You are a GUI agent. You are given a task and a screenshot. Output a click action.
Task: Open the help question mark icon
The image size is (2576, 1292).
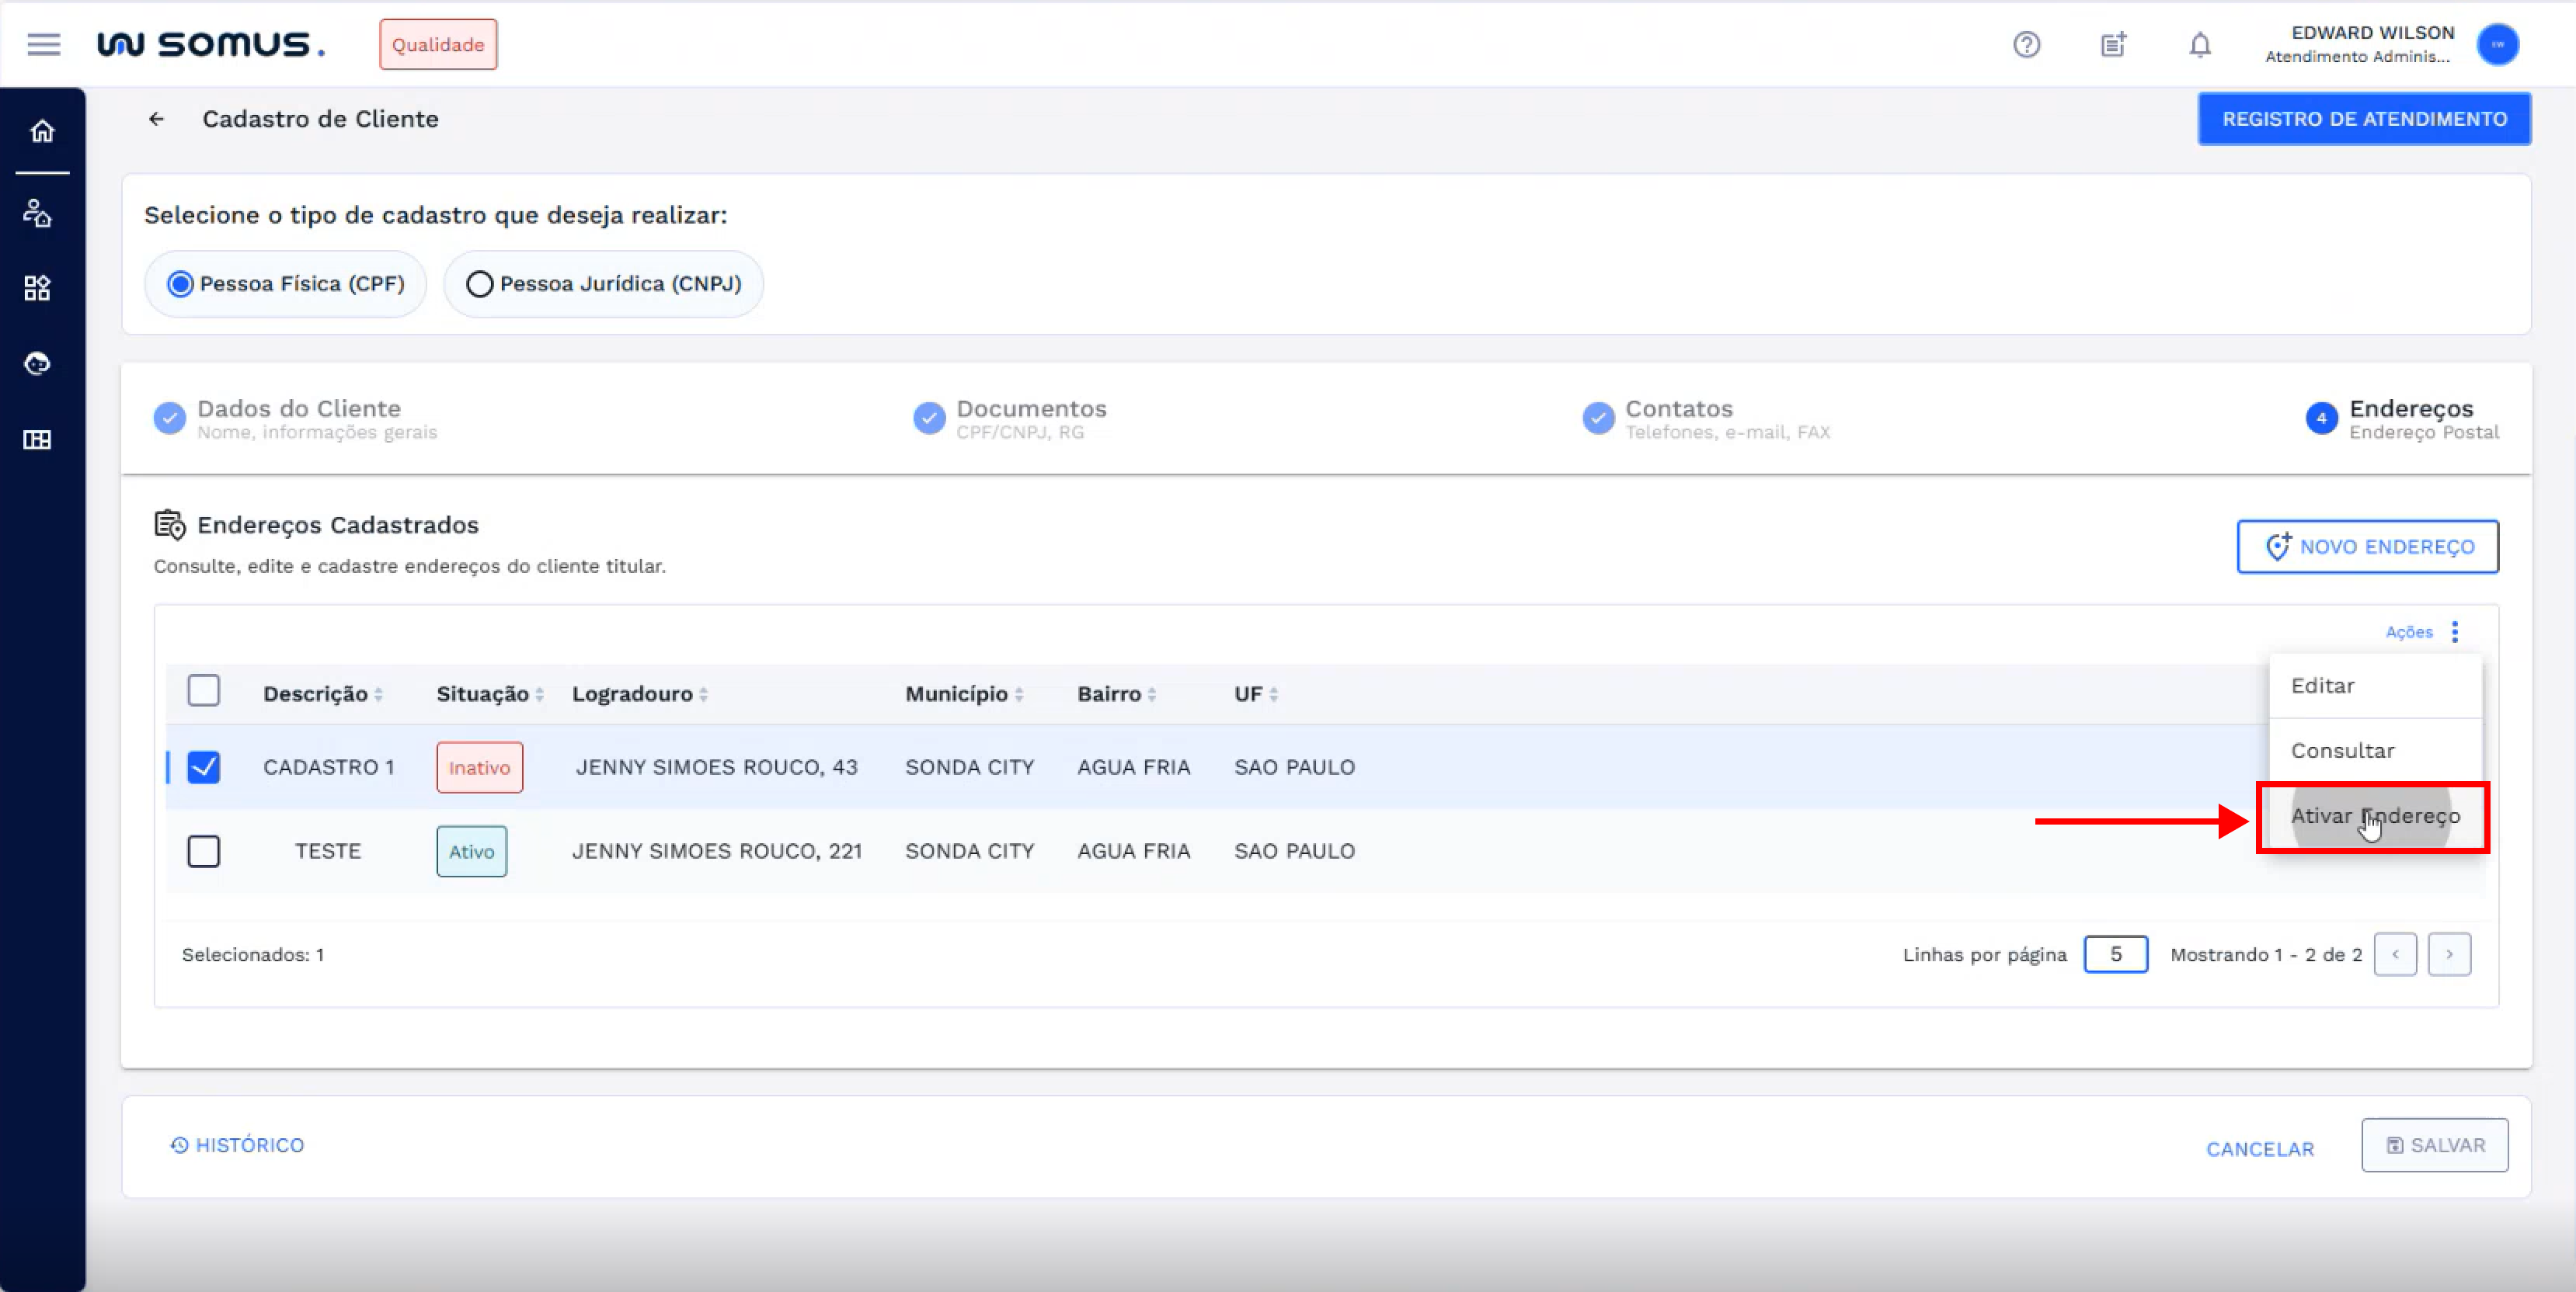[x=2026, y=44]
